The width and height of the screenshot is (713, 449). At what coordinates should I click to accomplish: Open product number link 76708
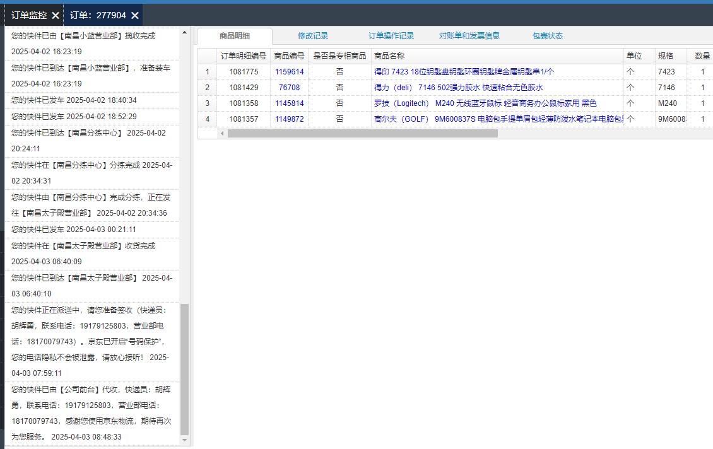point(289,88)
